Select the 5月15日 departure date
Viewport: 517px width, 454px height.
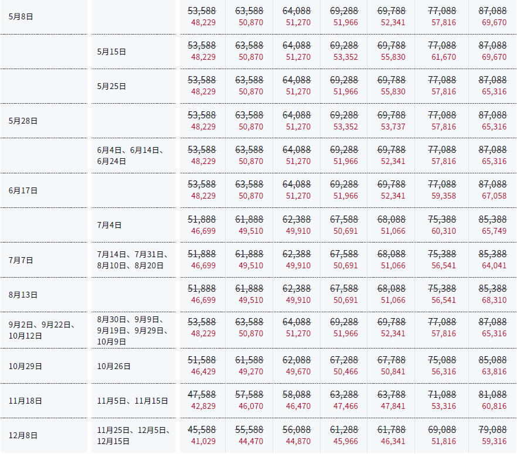pyautogui.click(x=112, y=52)
